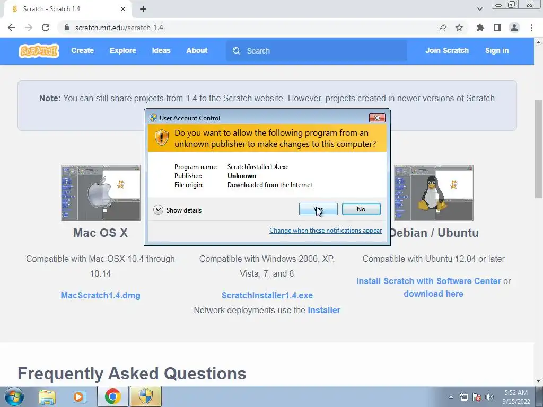Click the Mac OS X thumbnail image

101,193
